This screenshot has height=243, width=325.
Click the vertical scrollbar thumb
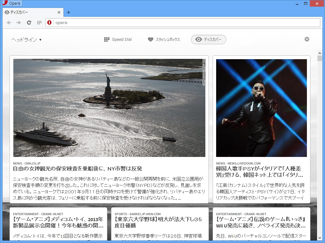click(x=319, y=59)
